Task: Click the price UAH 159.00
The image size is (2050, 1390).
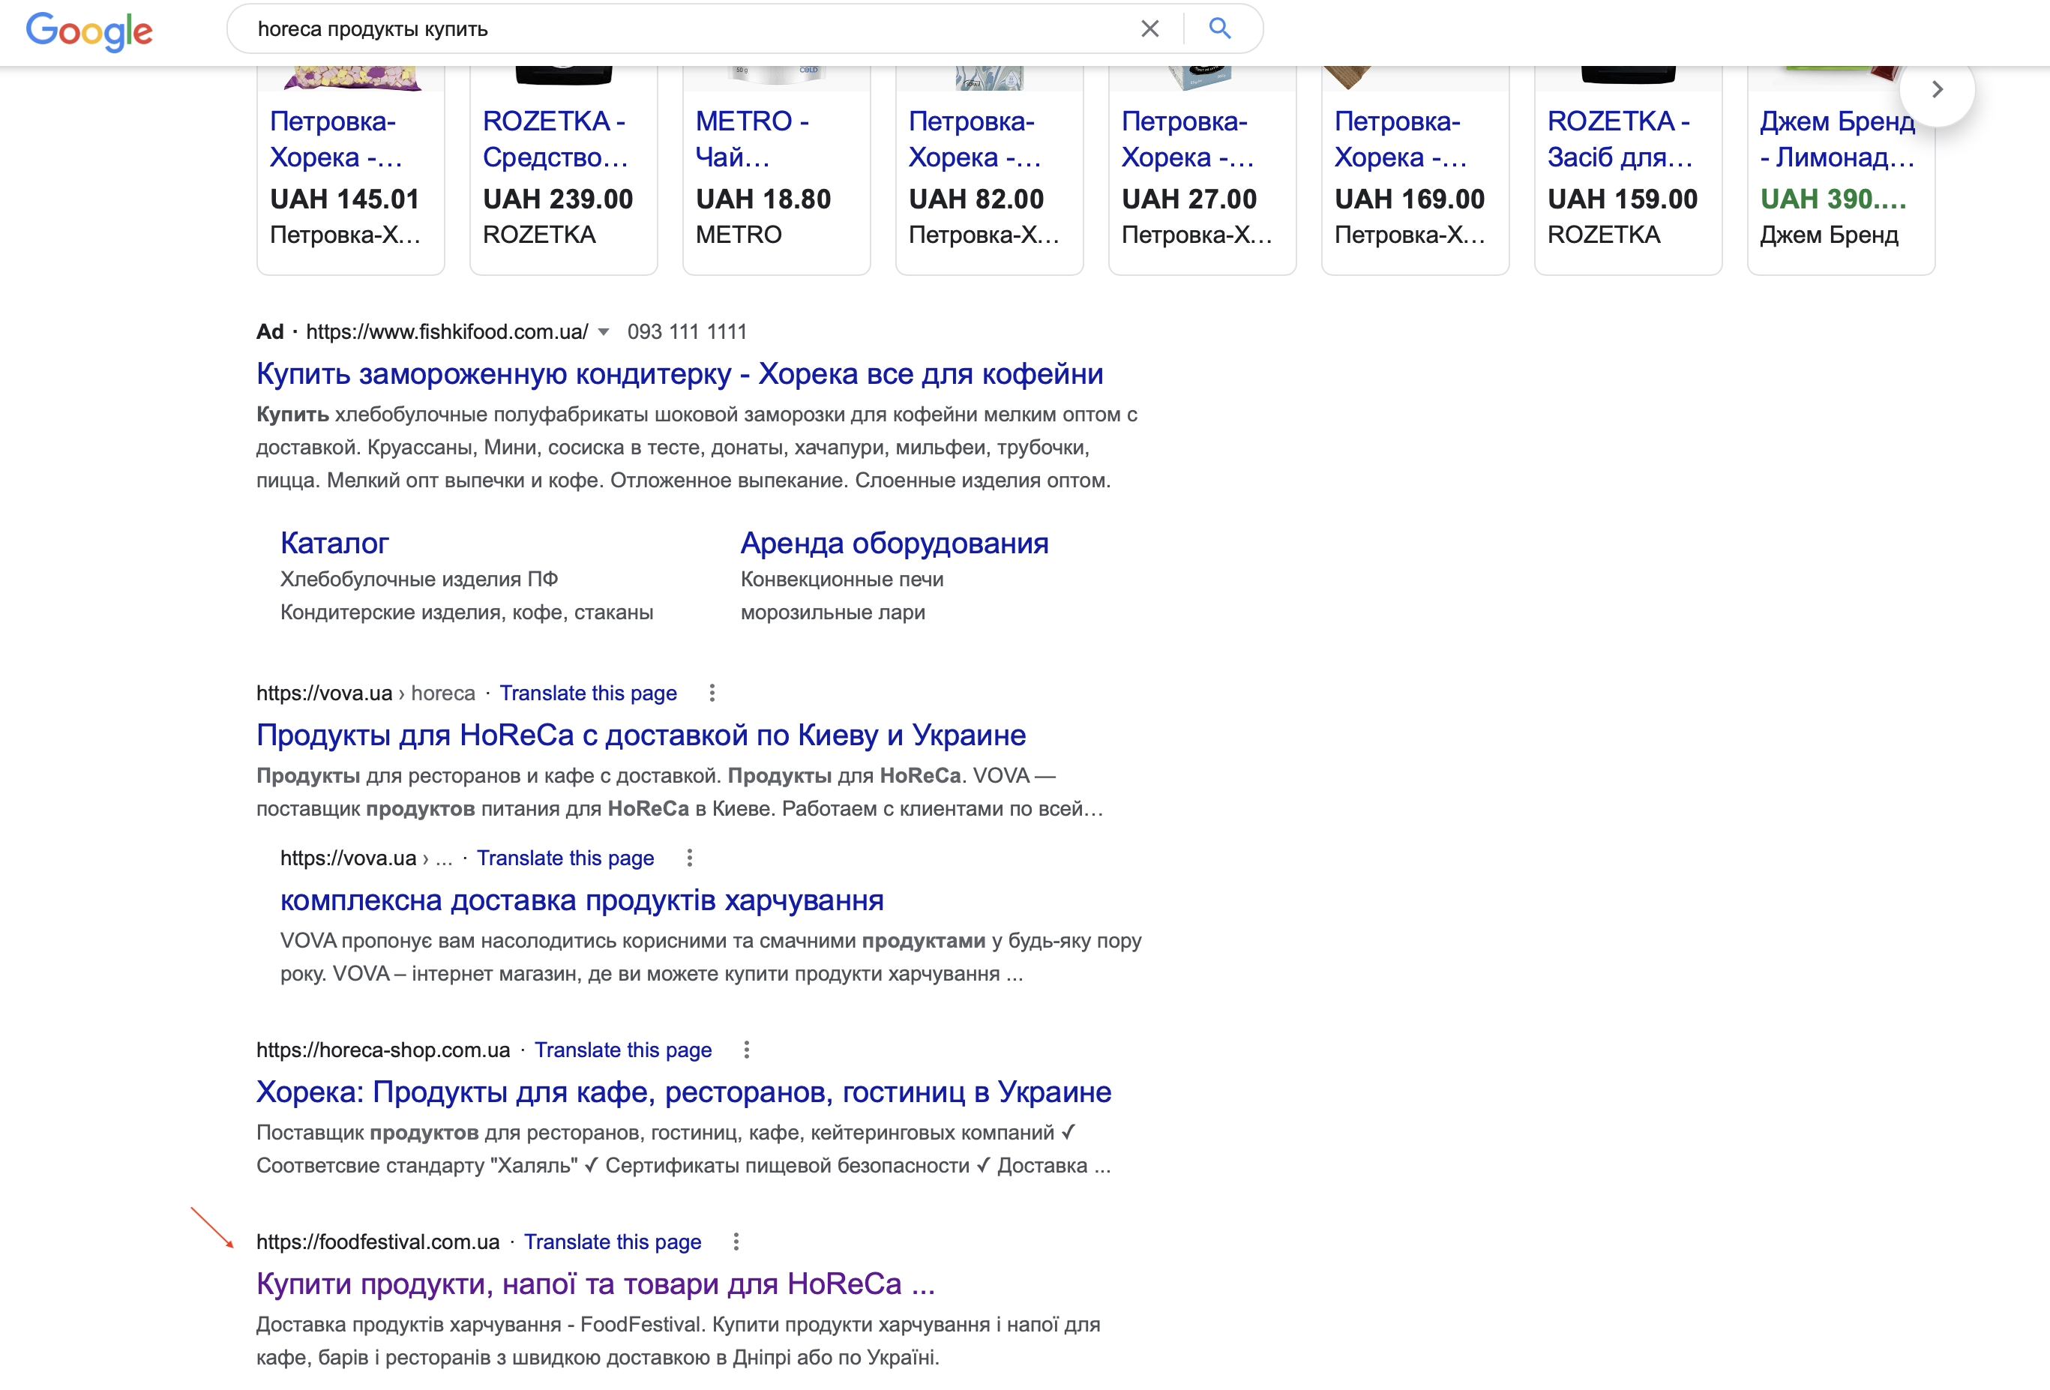Action: click(1622, 199)
